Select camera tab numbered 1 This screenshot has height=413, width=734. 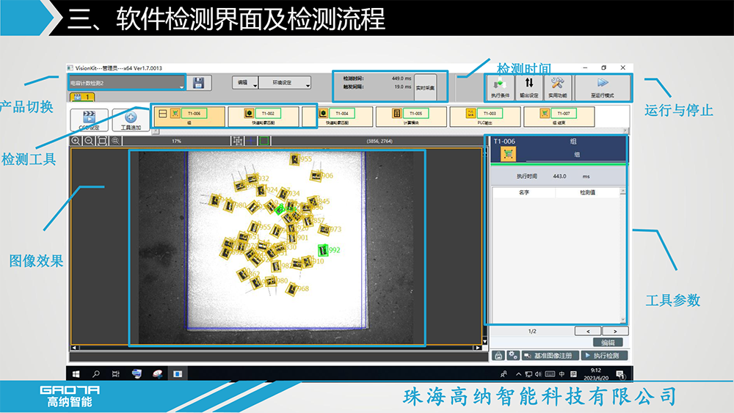pos(82,97)
